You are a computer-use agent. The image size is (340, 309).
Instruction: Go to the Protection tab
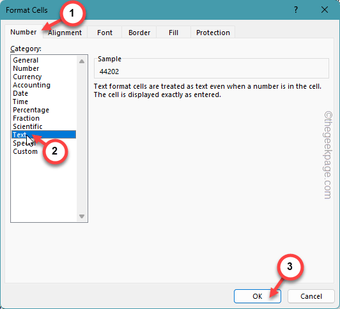point(213,33)
